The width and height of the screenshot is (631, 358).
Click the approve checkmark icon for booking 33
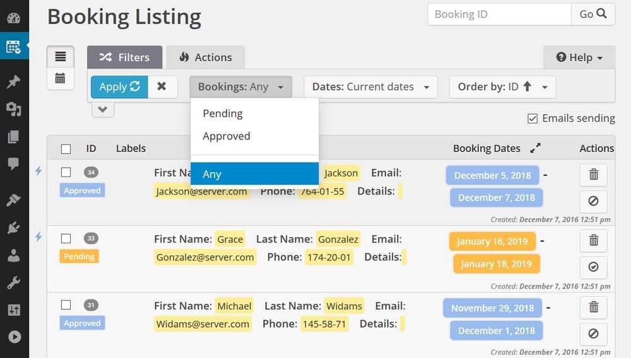tap(593, 267)
